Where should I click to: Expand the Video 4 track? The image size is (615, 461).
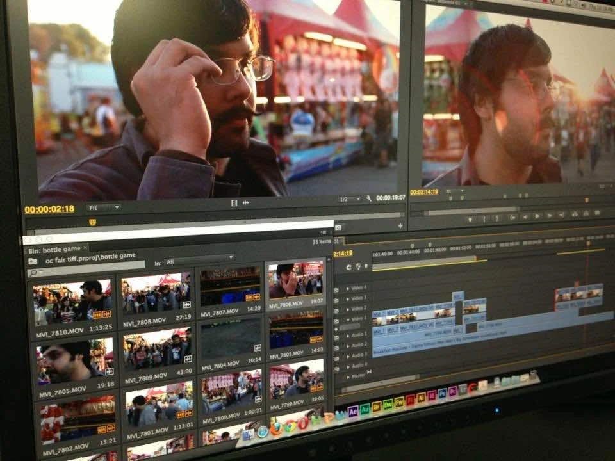point(347,289)
